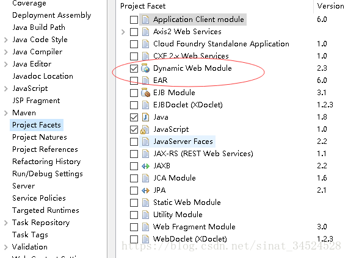Click the Application Client module document icon
The height and width of the screenshot is (258, 348).
coord(145,20)
